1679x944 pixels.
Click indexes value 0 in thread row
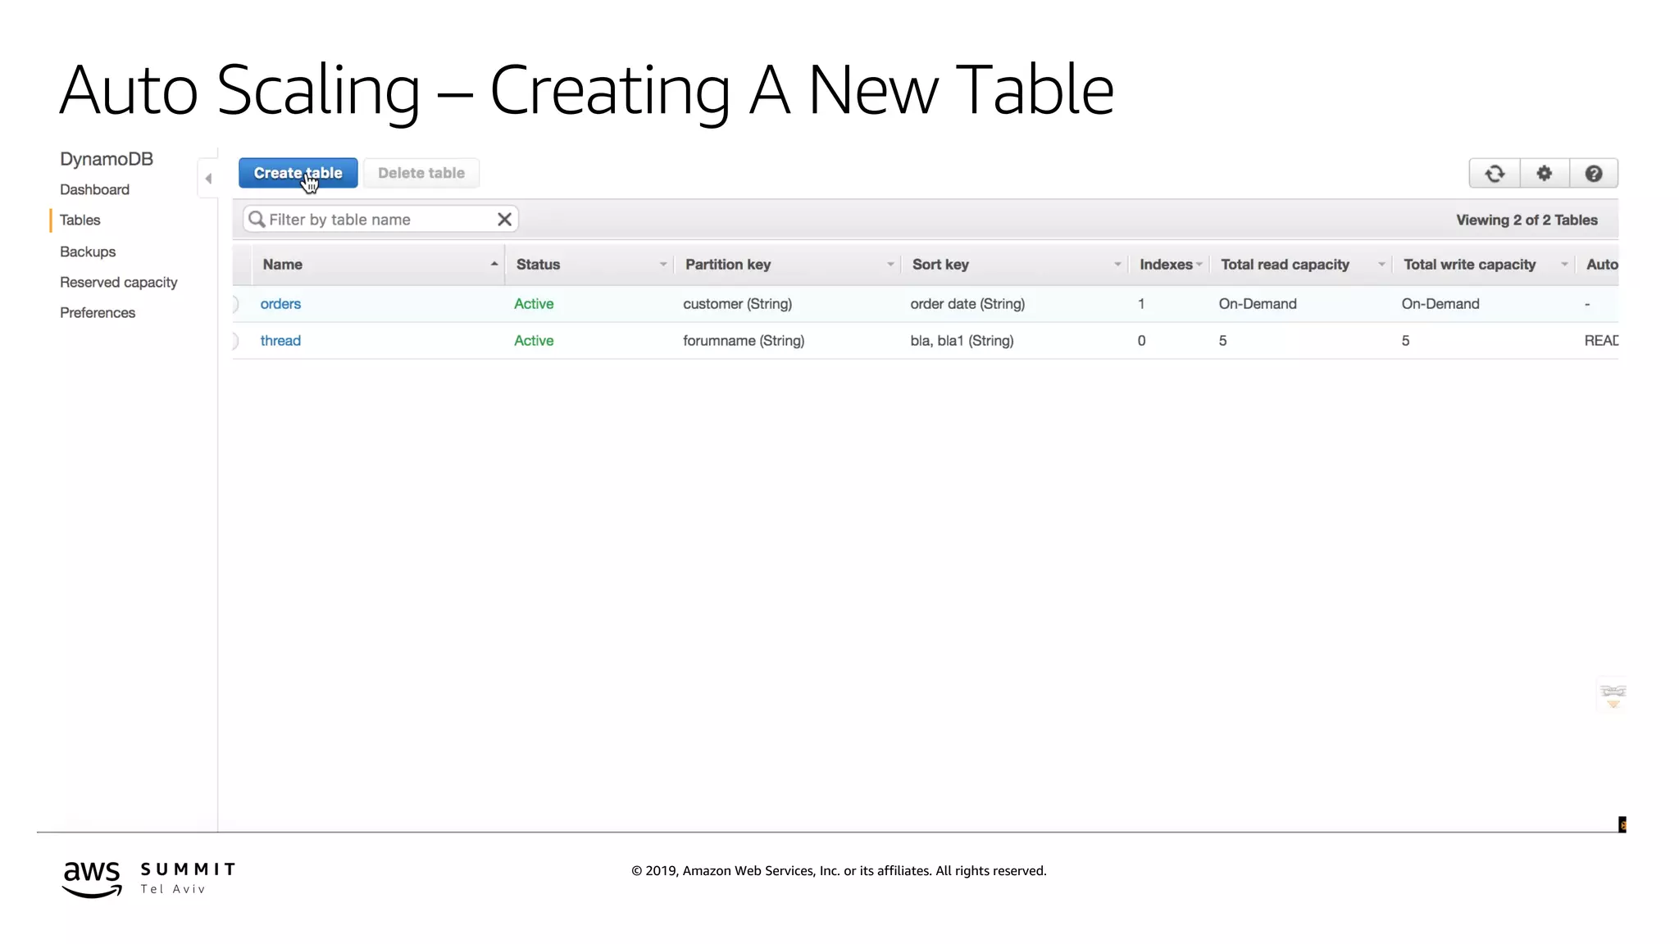1141,341
